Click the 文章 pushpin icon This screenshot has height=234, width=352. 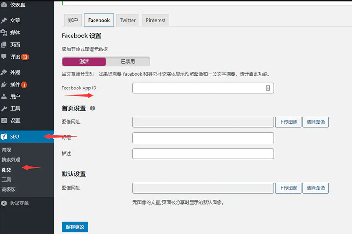pos(4,20)
